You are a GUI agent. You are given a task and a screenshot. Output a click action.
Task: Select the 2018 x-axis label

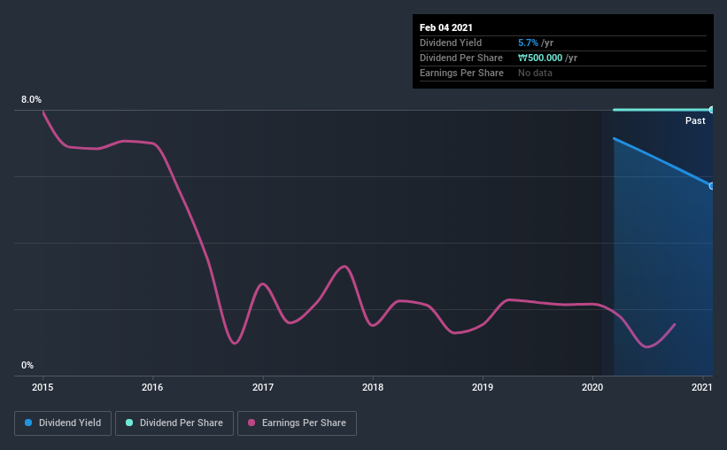pyautogui.click(x=373, y=387)
